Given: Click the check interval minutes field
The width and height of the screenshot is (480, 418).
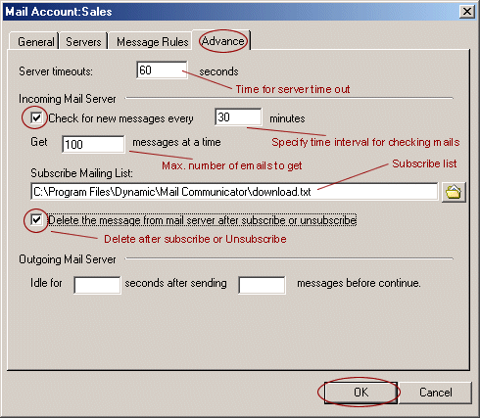Looking at the screenshot, I should 238,116.
